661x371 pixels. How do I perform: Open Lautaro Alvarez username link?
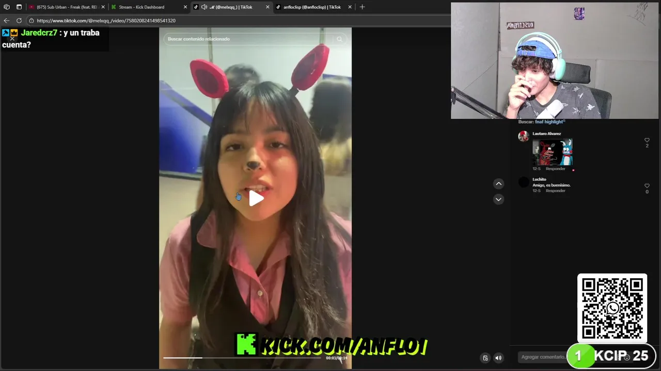(546, 133)
